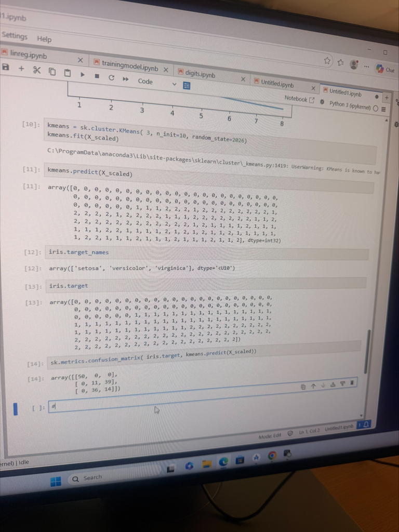Open the browser profile avatar
The width and height of the screenshot is (399, 532).
[x=354, y=64]
